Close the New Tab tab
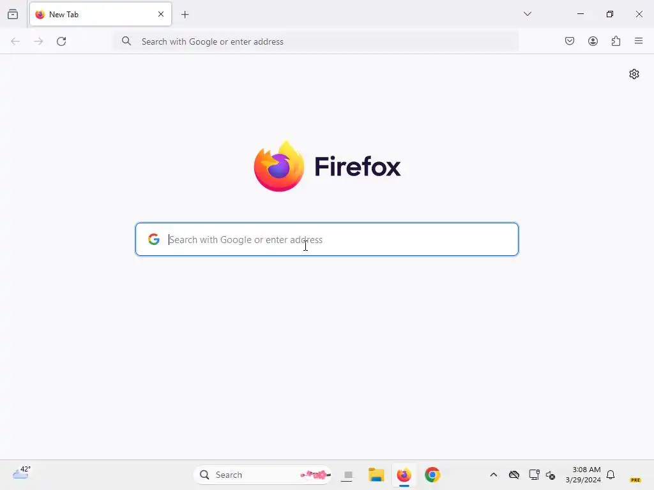Image resolution: width=654 pixels, height=490 pixels. pos(161,14)
